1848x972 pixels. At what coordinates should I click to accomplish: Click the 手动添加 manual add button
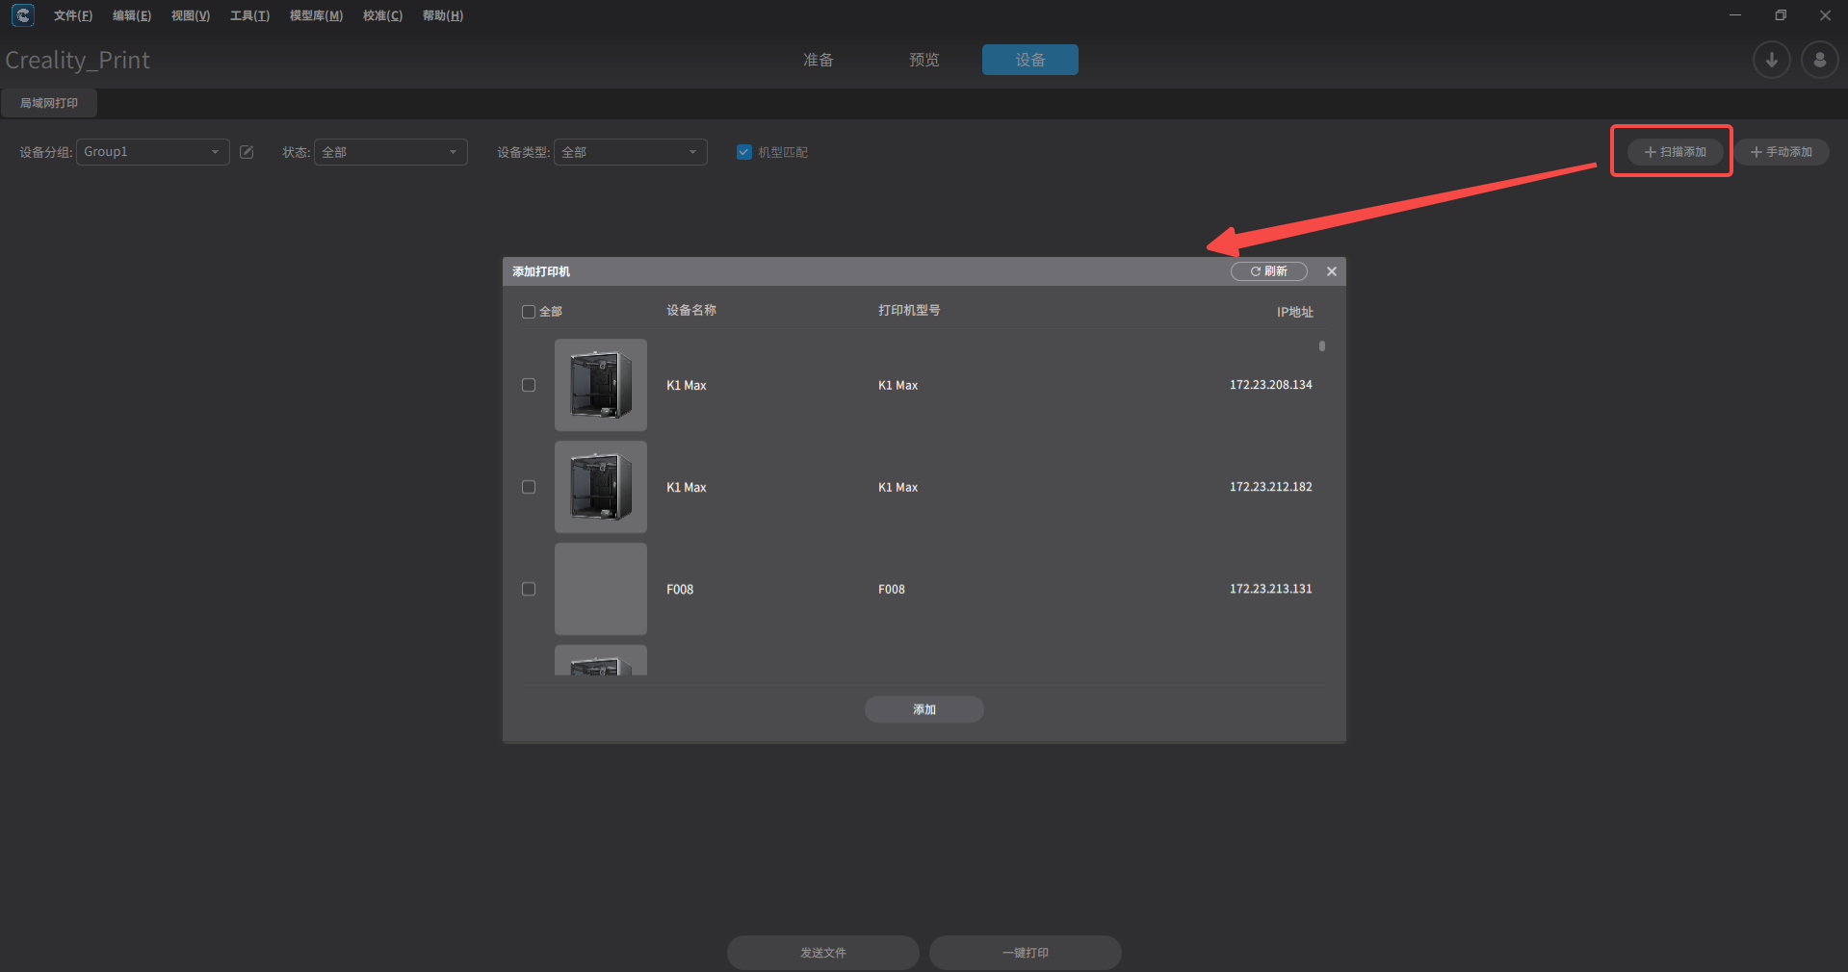[1782, 152]
